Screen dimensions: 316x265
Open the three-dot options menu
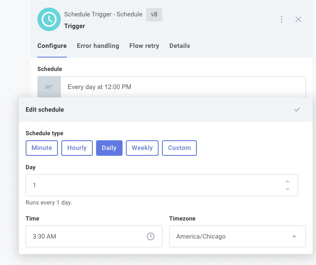(282, 19)
